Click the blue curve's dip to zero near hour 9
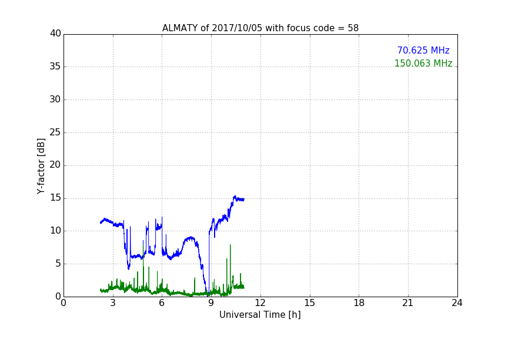508x339 pixels. (208, 294)
